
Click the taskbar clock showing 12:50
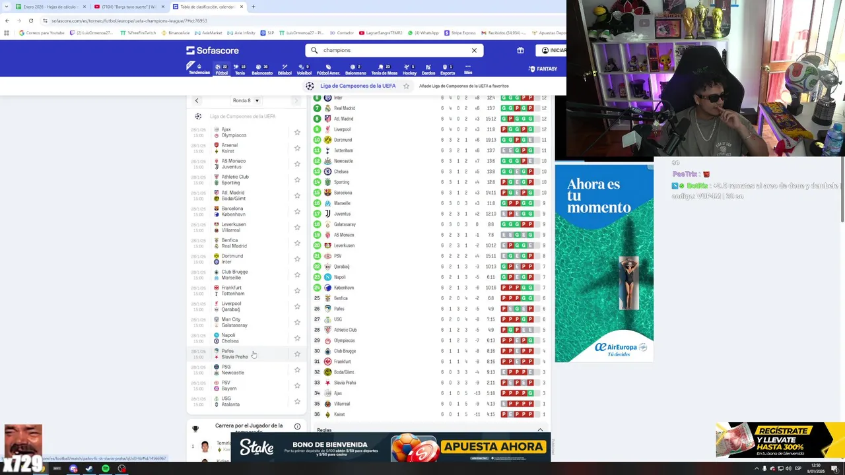[816, 468]
